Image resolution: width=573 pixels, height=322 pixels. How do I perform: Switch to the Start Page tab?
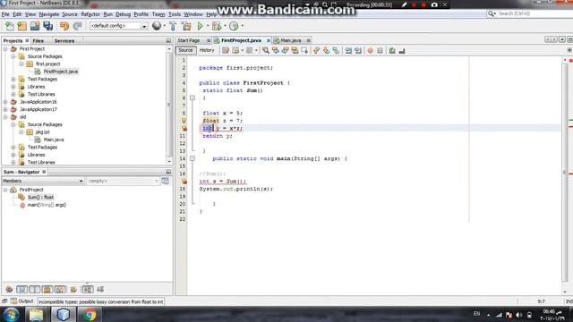pos(189,40)
